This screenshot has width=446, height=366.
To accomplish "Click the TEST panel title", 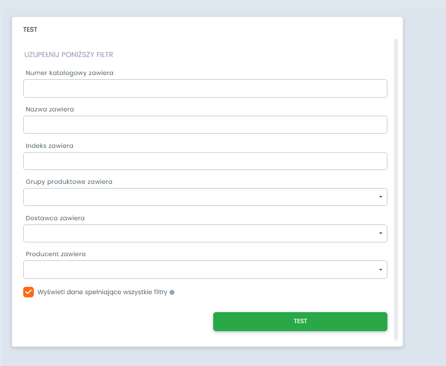I will [30, 30].
